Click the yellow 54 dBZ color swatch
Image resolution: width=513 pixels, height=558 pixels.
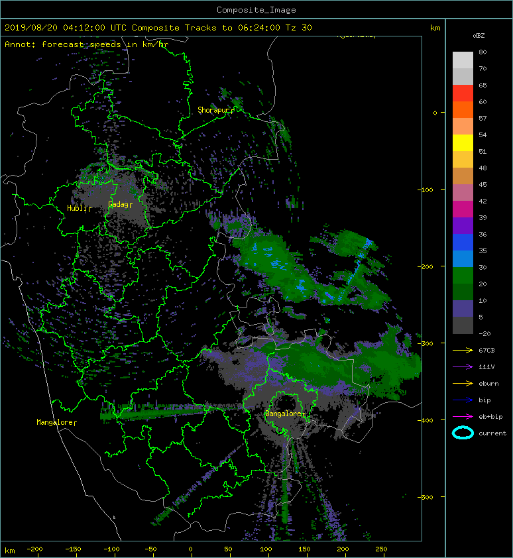pos(463,142)
